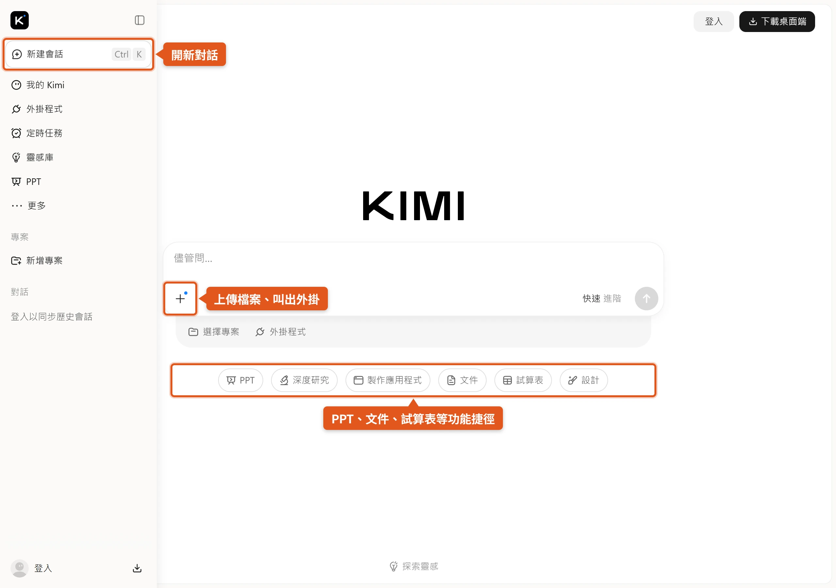Start a new chat with 新建會話
The image size is (836, 588).
[x=78, y=54]
